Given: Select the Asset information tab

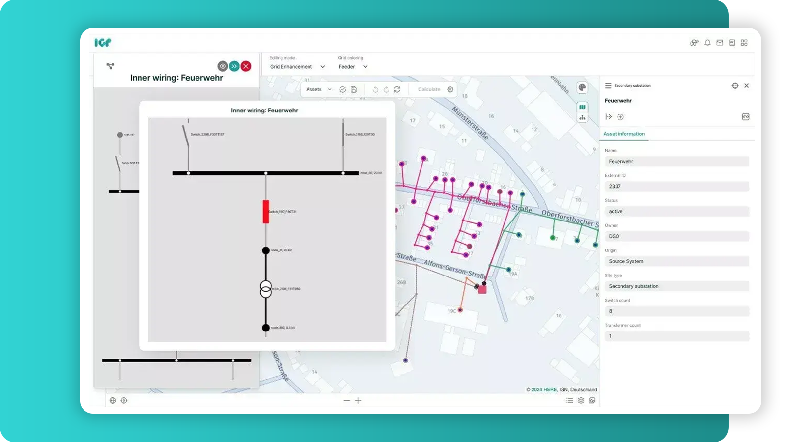Looking at the screenshot, I should tap(624, 134).
